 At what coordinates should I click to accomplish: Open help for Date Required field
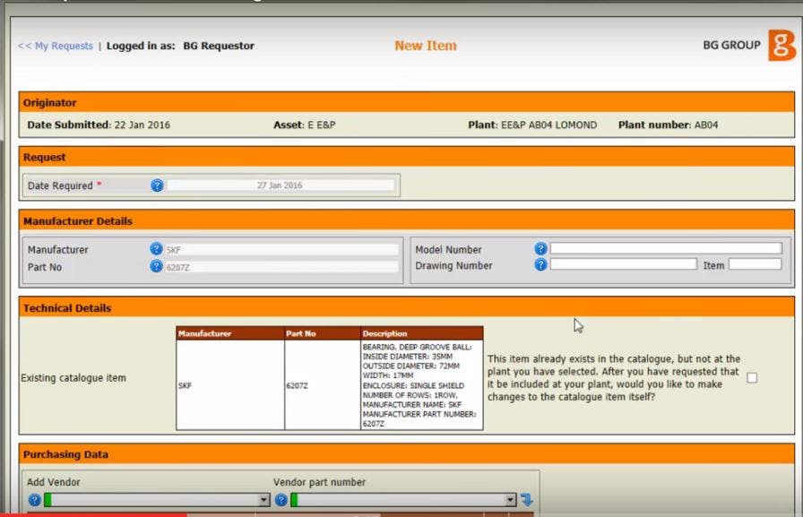(x=157, y=185)
